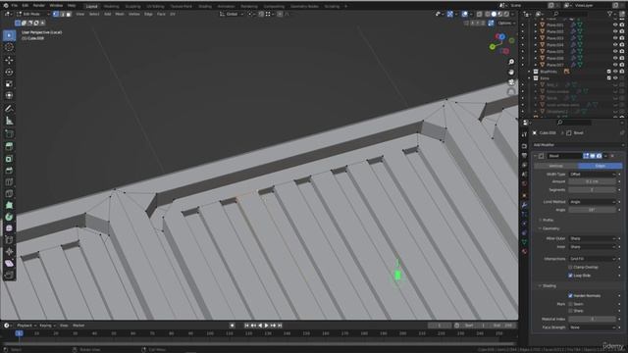This screenshot has width=628, height=353.
Task: Open the Miter Outer dropdown
Action: tap(593, 238)
